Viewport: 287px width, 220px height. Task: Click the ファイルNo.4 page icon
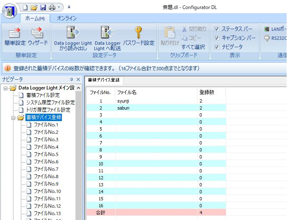(29, 147)
